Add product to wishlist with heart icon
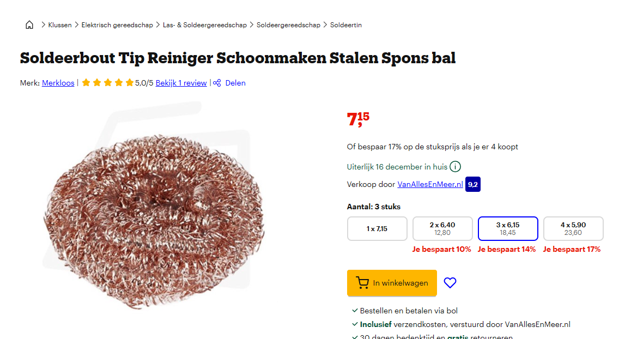This screenshot has width=625, height=339. pos(450,283)
